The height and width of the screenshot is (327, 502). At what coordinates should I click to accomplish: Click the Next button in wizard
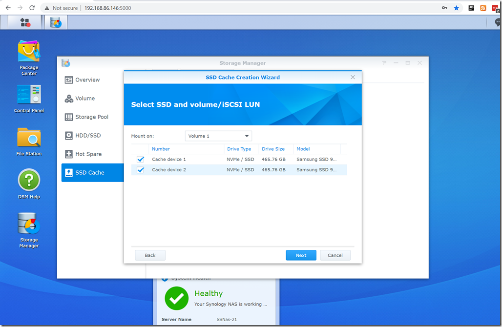[301, 255]
